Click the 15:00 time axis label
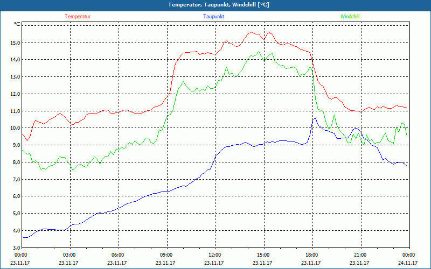This screenshot has height=269, width=431. click(264, 255)
